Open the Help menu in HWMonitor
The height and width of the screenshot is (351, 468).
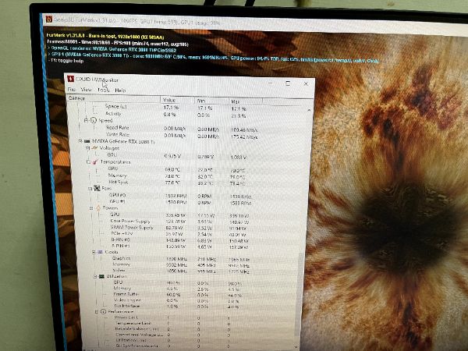[x=120, y=90]
